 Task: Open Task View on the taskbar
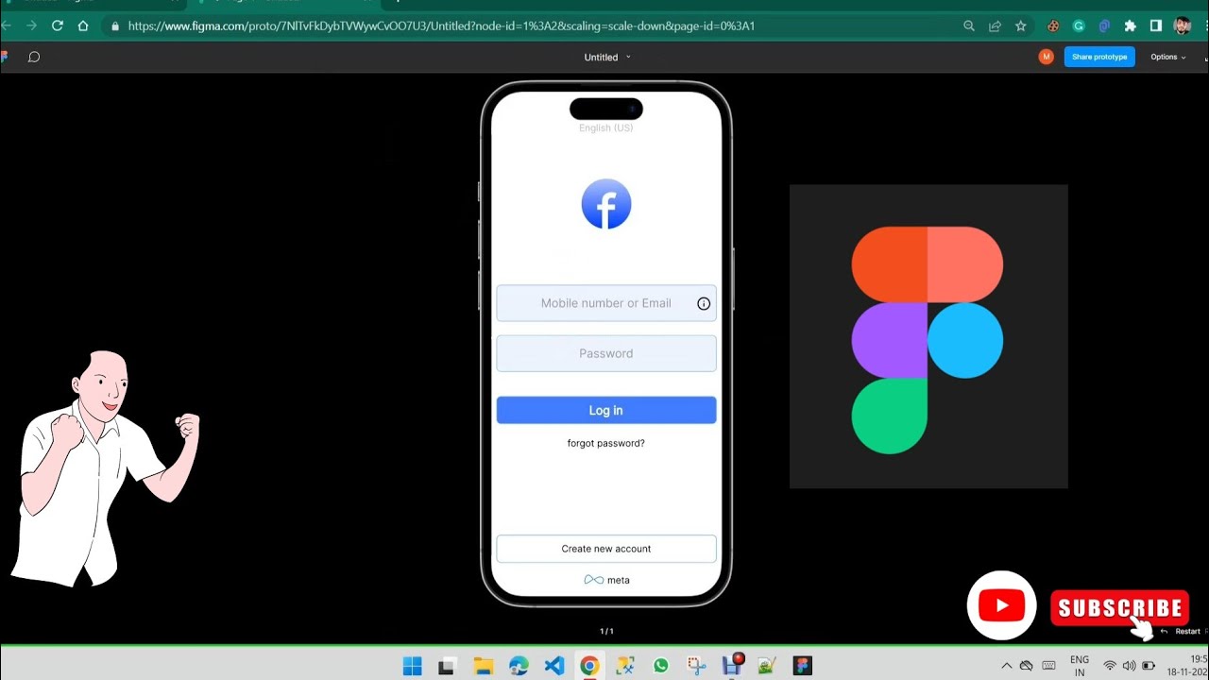click(x=448, y=666)
